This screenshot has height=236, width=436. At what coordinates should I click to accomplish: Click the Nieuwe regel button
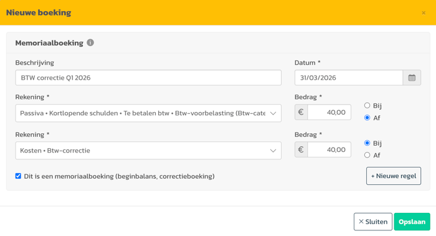(x=394, y=176)
